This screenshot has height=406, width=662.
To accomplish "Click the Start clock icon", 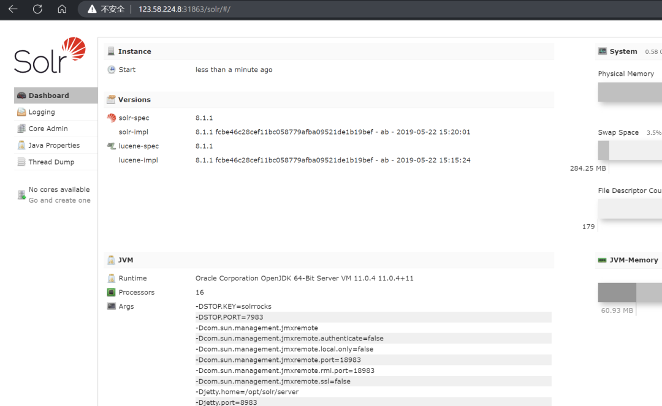I will (112, 70).
